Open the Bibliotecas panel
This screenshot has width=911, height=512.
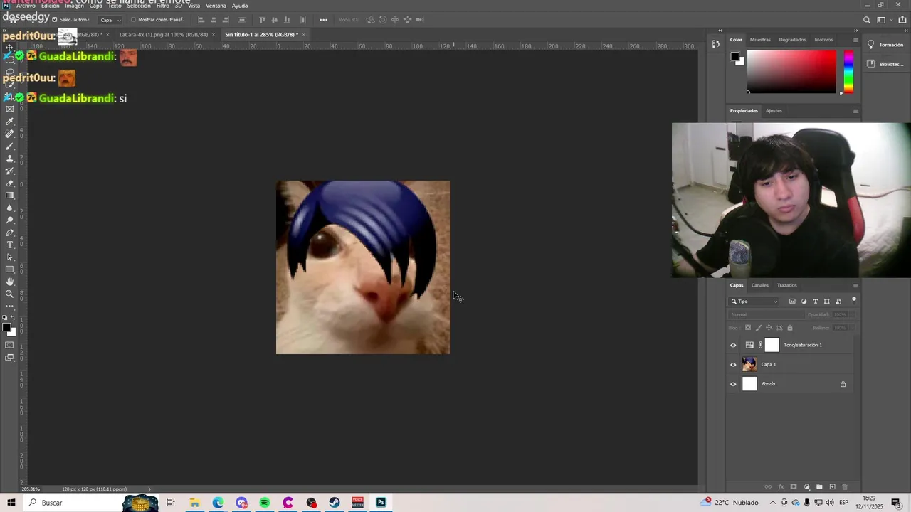[x=885, y=64]
